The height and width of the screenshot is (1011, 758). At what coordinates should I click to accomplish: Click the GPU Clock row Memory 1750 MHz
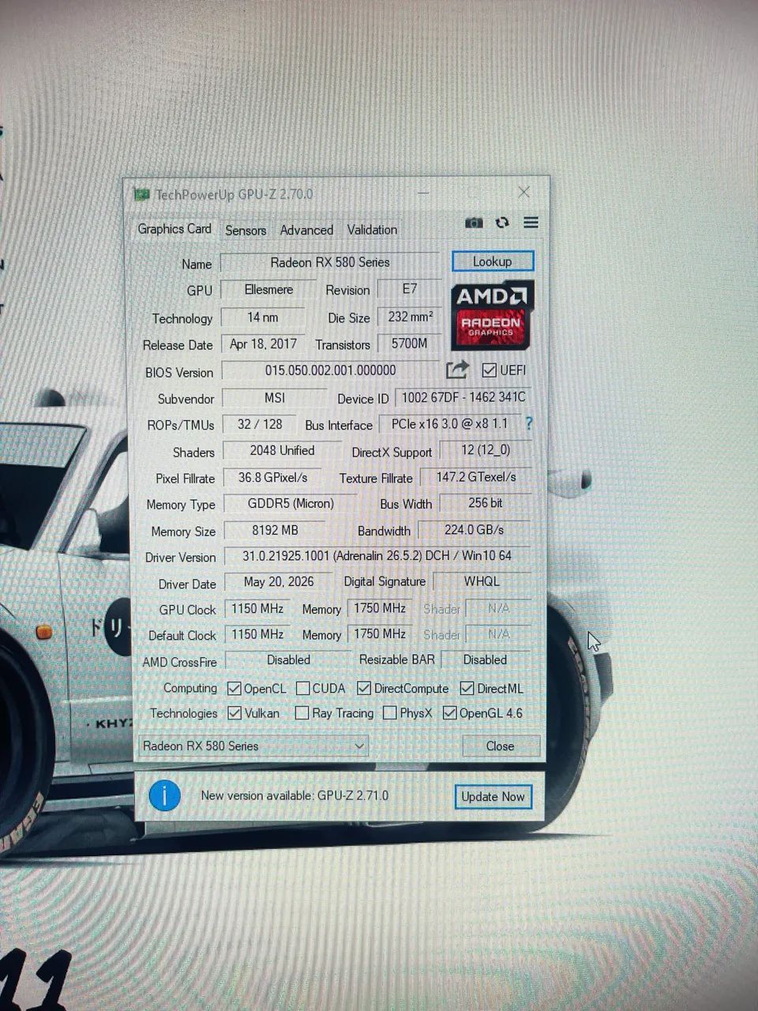pos(379,608)
